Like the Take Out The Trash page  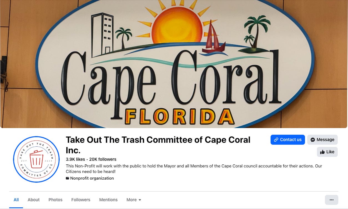click(x=327, y=152)
